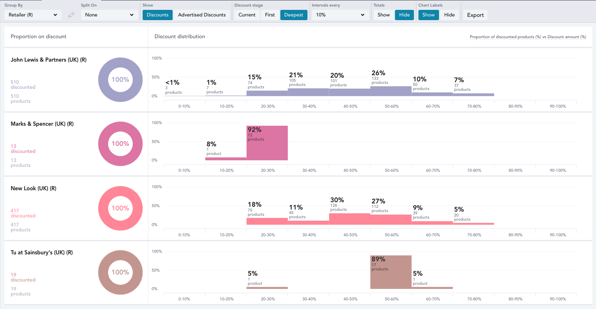Choose the Current discount stage
Viewport: 596px width, 309px height.
point(247,15)
